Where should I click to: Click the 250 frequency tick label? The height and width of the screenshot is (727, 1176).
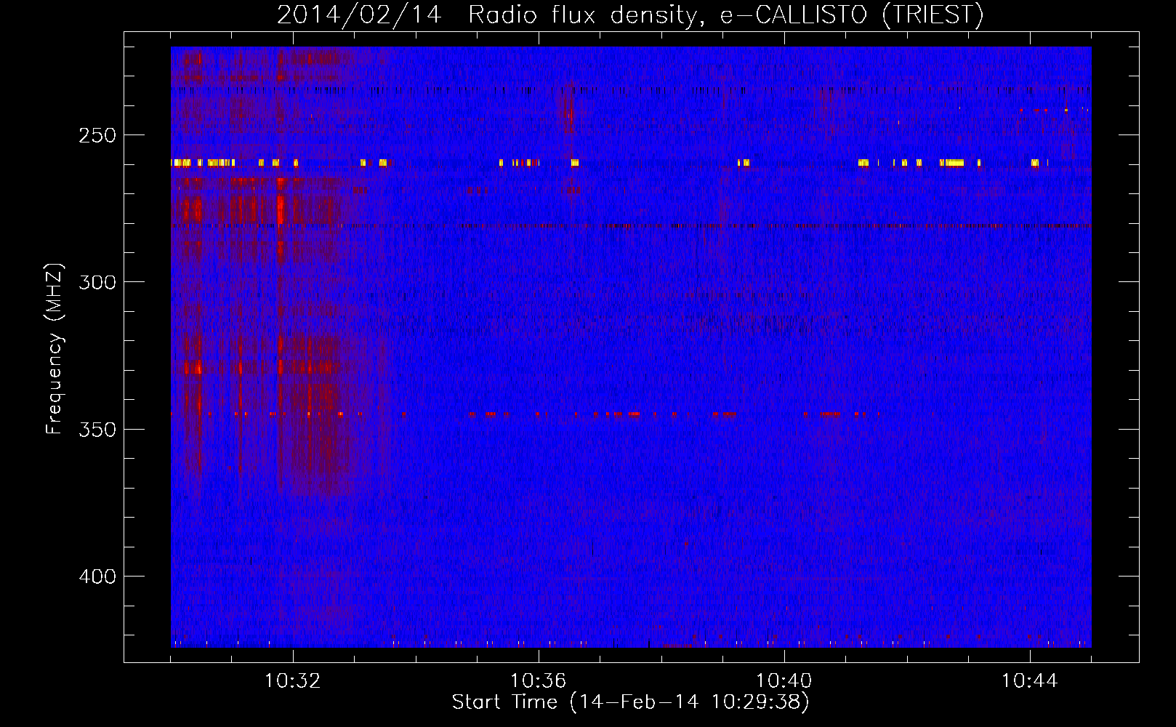click(97, 135)
